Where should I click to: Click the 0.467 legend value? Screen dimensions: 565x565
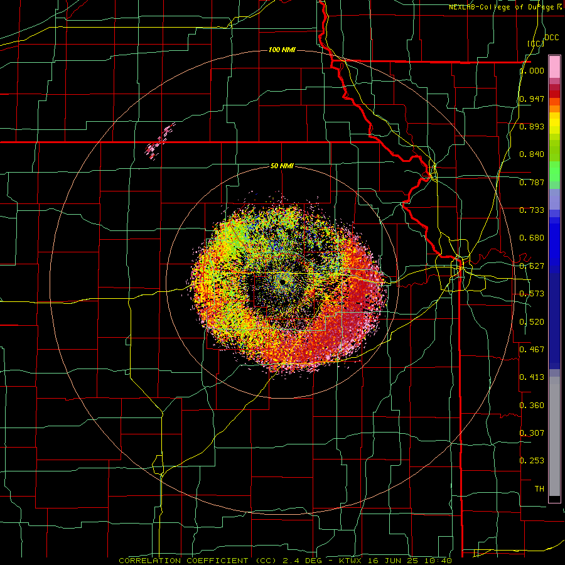pos(532,350)
